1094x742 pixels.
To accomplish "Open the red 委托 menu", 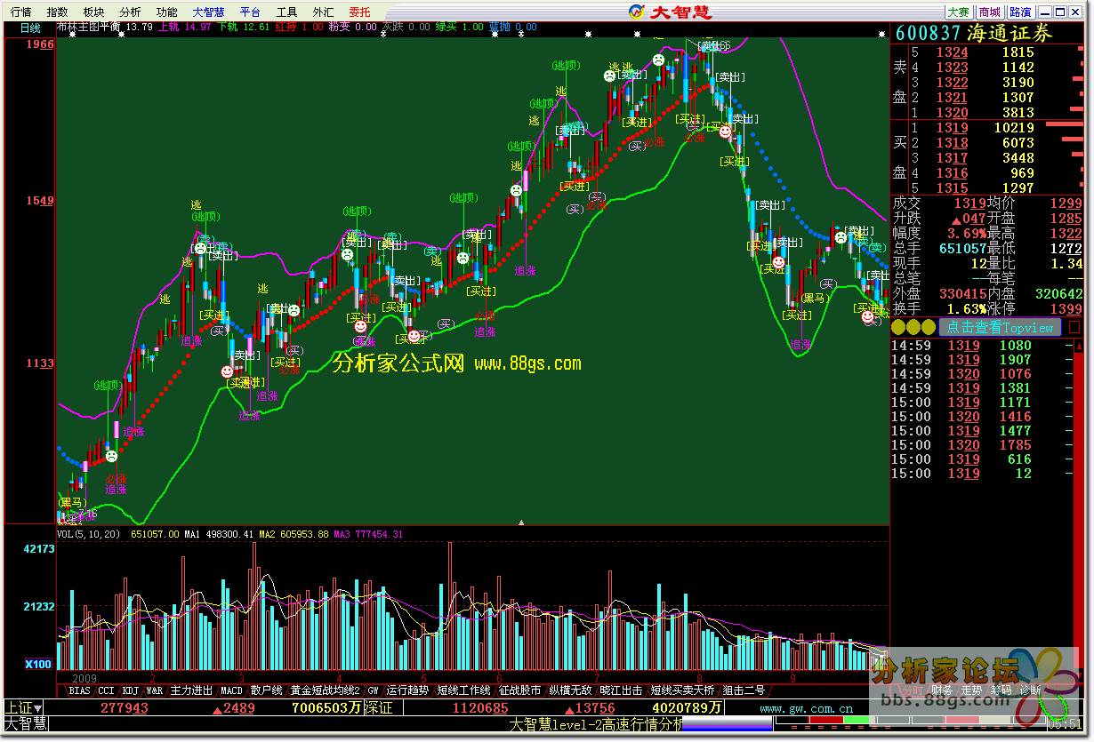I will (x=360, y=12).
